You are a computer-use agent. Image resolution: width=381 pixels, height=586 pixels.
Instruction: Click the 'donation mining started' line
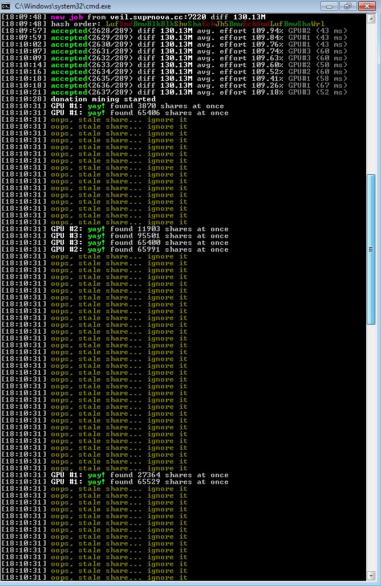[x=79, y=99]
